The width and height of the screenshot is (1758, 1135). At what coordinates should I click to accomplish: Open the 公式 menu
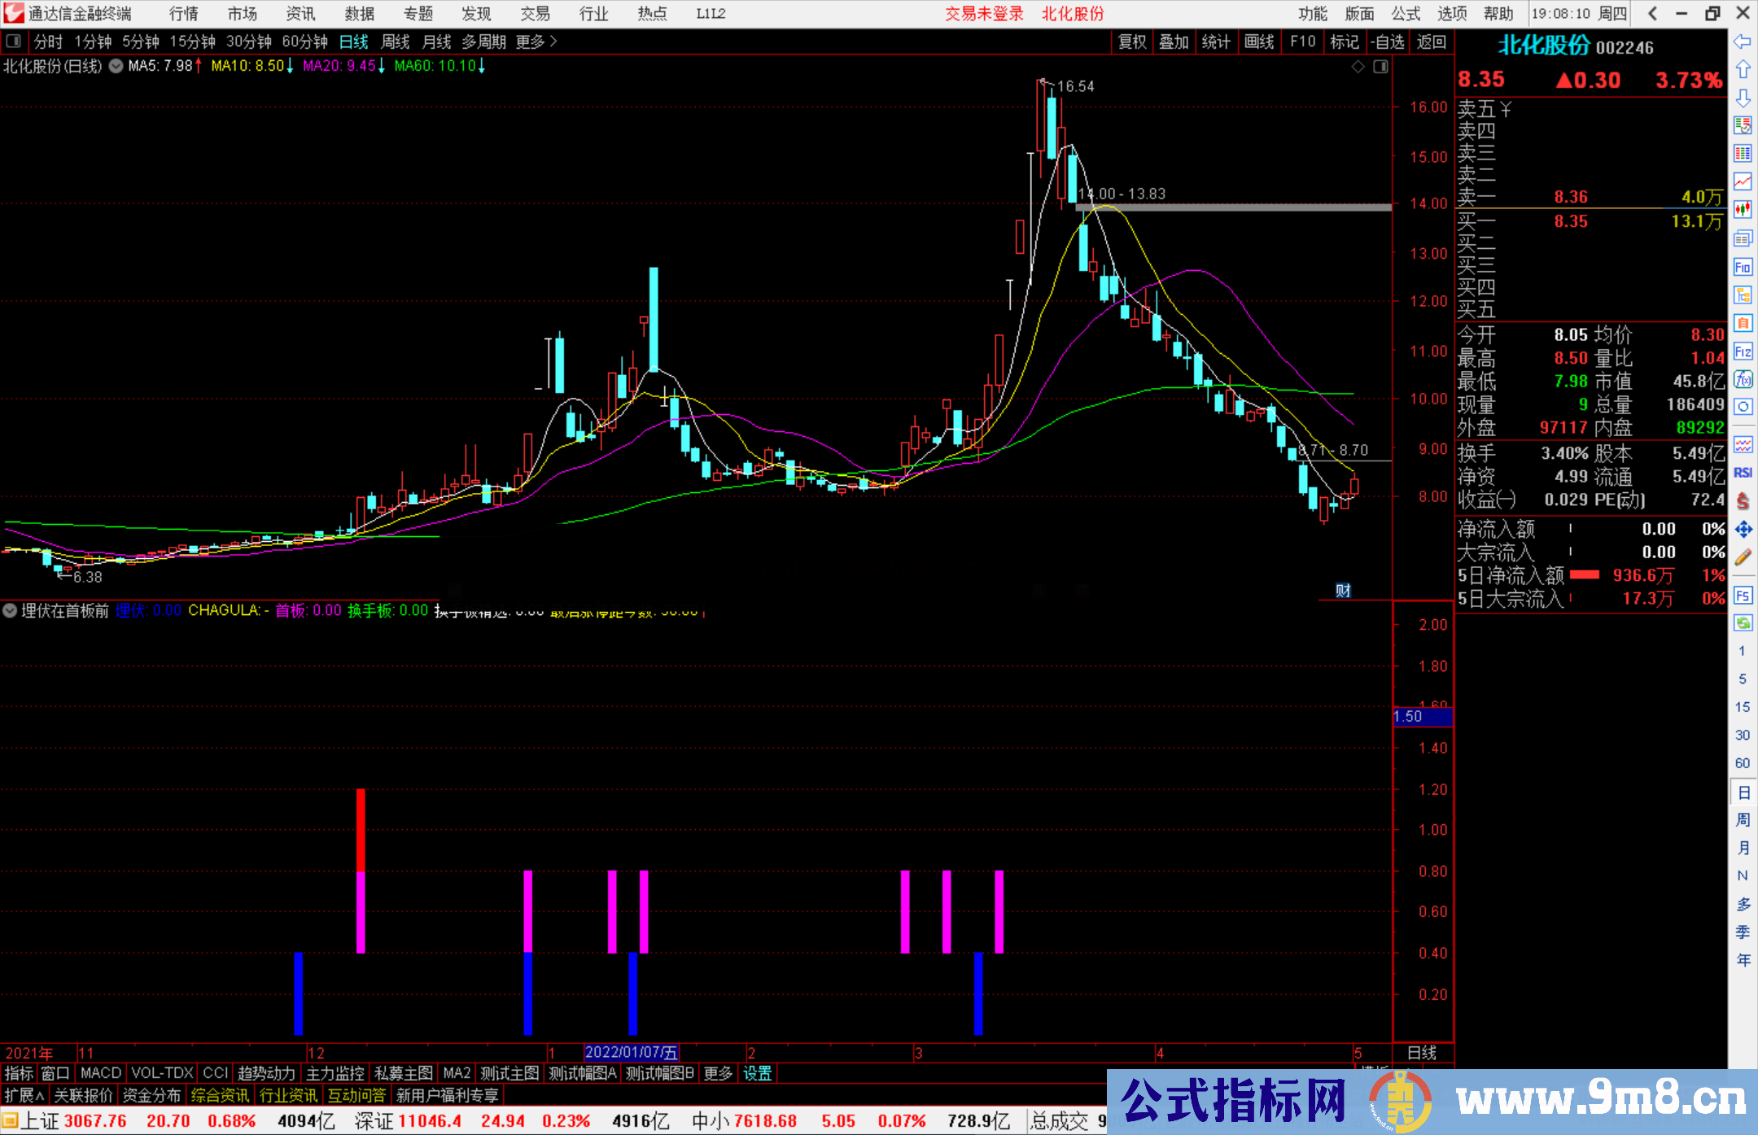(1406, 14)
